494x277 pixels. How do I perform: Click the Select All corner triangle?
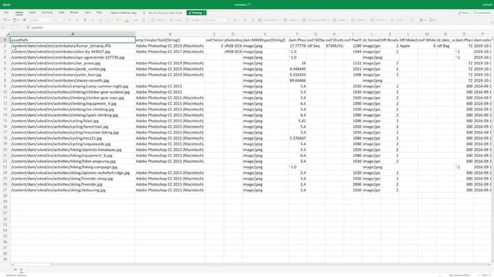pos(8,34)
